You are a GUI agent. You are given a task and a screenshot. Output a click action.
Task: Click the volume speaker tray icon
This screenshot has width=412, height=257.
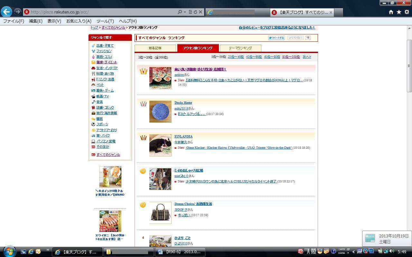coord(391,251)
